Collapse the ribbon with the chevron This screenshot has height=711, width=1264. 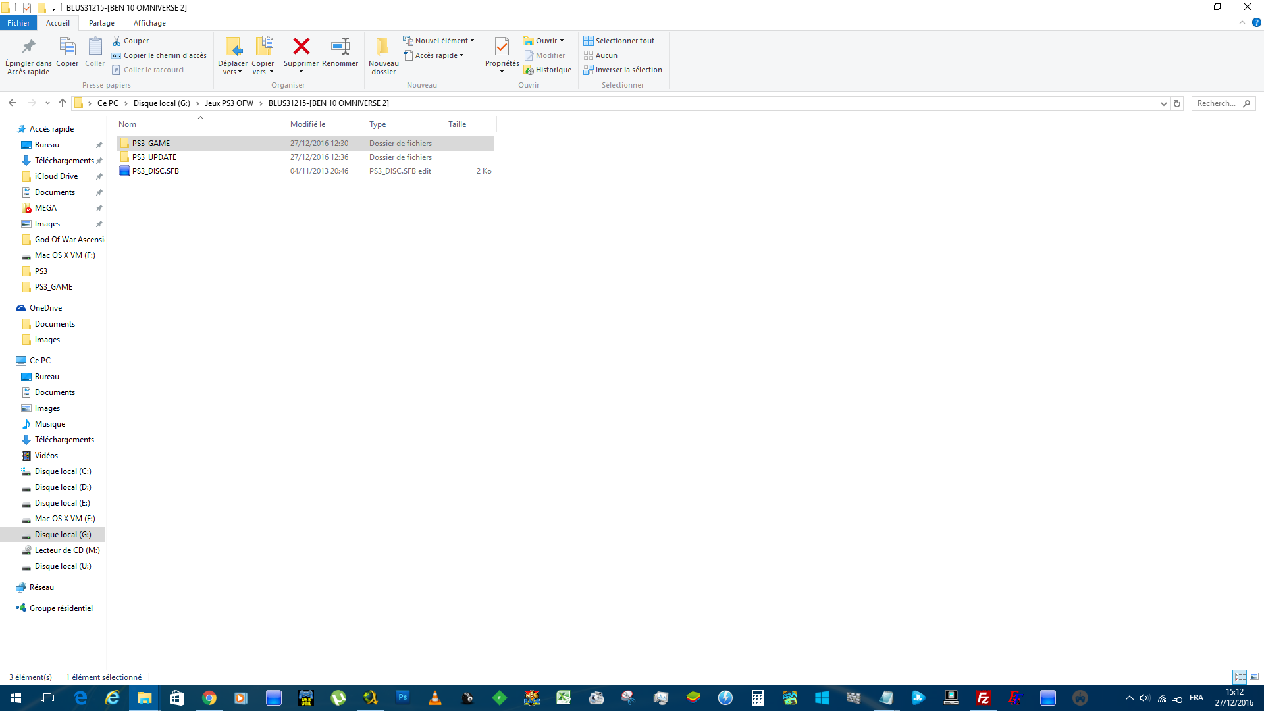[1242, 22]
